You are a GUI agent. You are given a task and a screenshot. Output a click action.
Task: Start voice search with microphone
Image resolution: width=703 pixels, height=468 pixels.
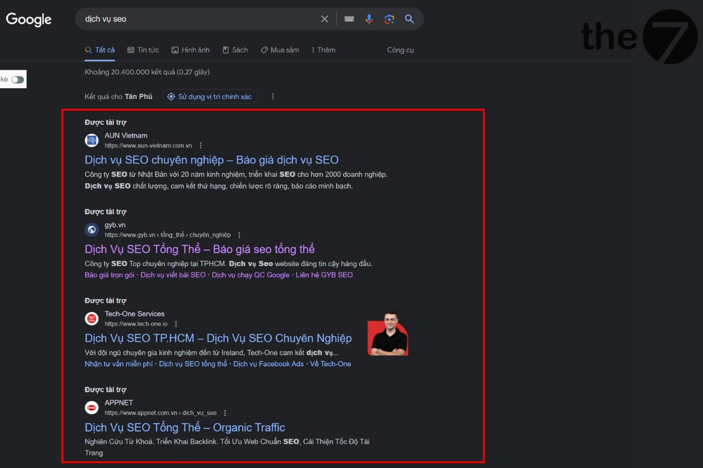click(x=369, y=19)
